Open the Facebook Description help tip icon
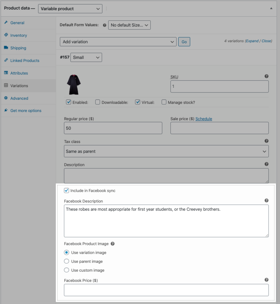Viewport: 280px width, 304px height. coord(266,201)
